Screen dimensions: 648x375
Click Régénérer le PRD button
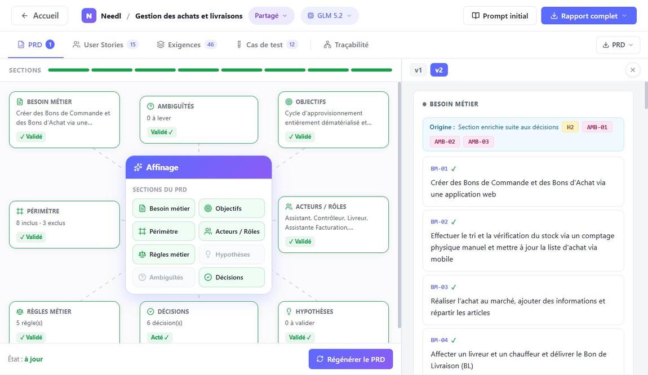350,359
